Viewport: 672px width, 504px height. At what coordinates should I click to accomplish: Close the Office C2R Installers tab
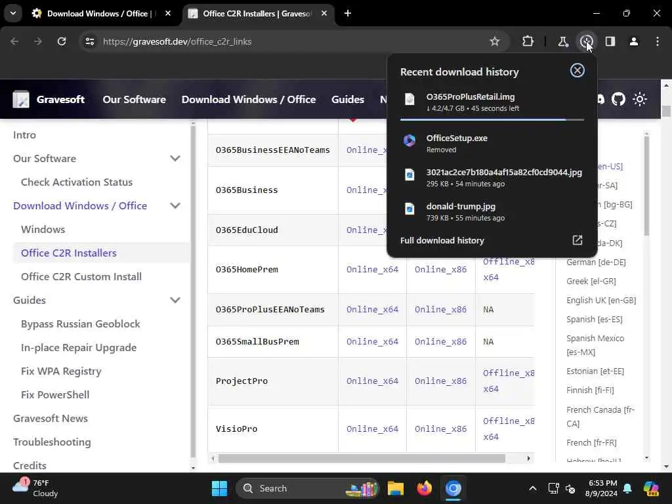coord(324,13)
